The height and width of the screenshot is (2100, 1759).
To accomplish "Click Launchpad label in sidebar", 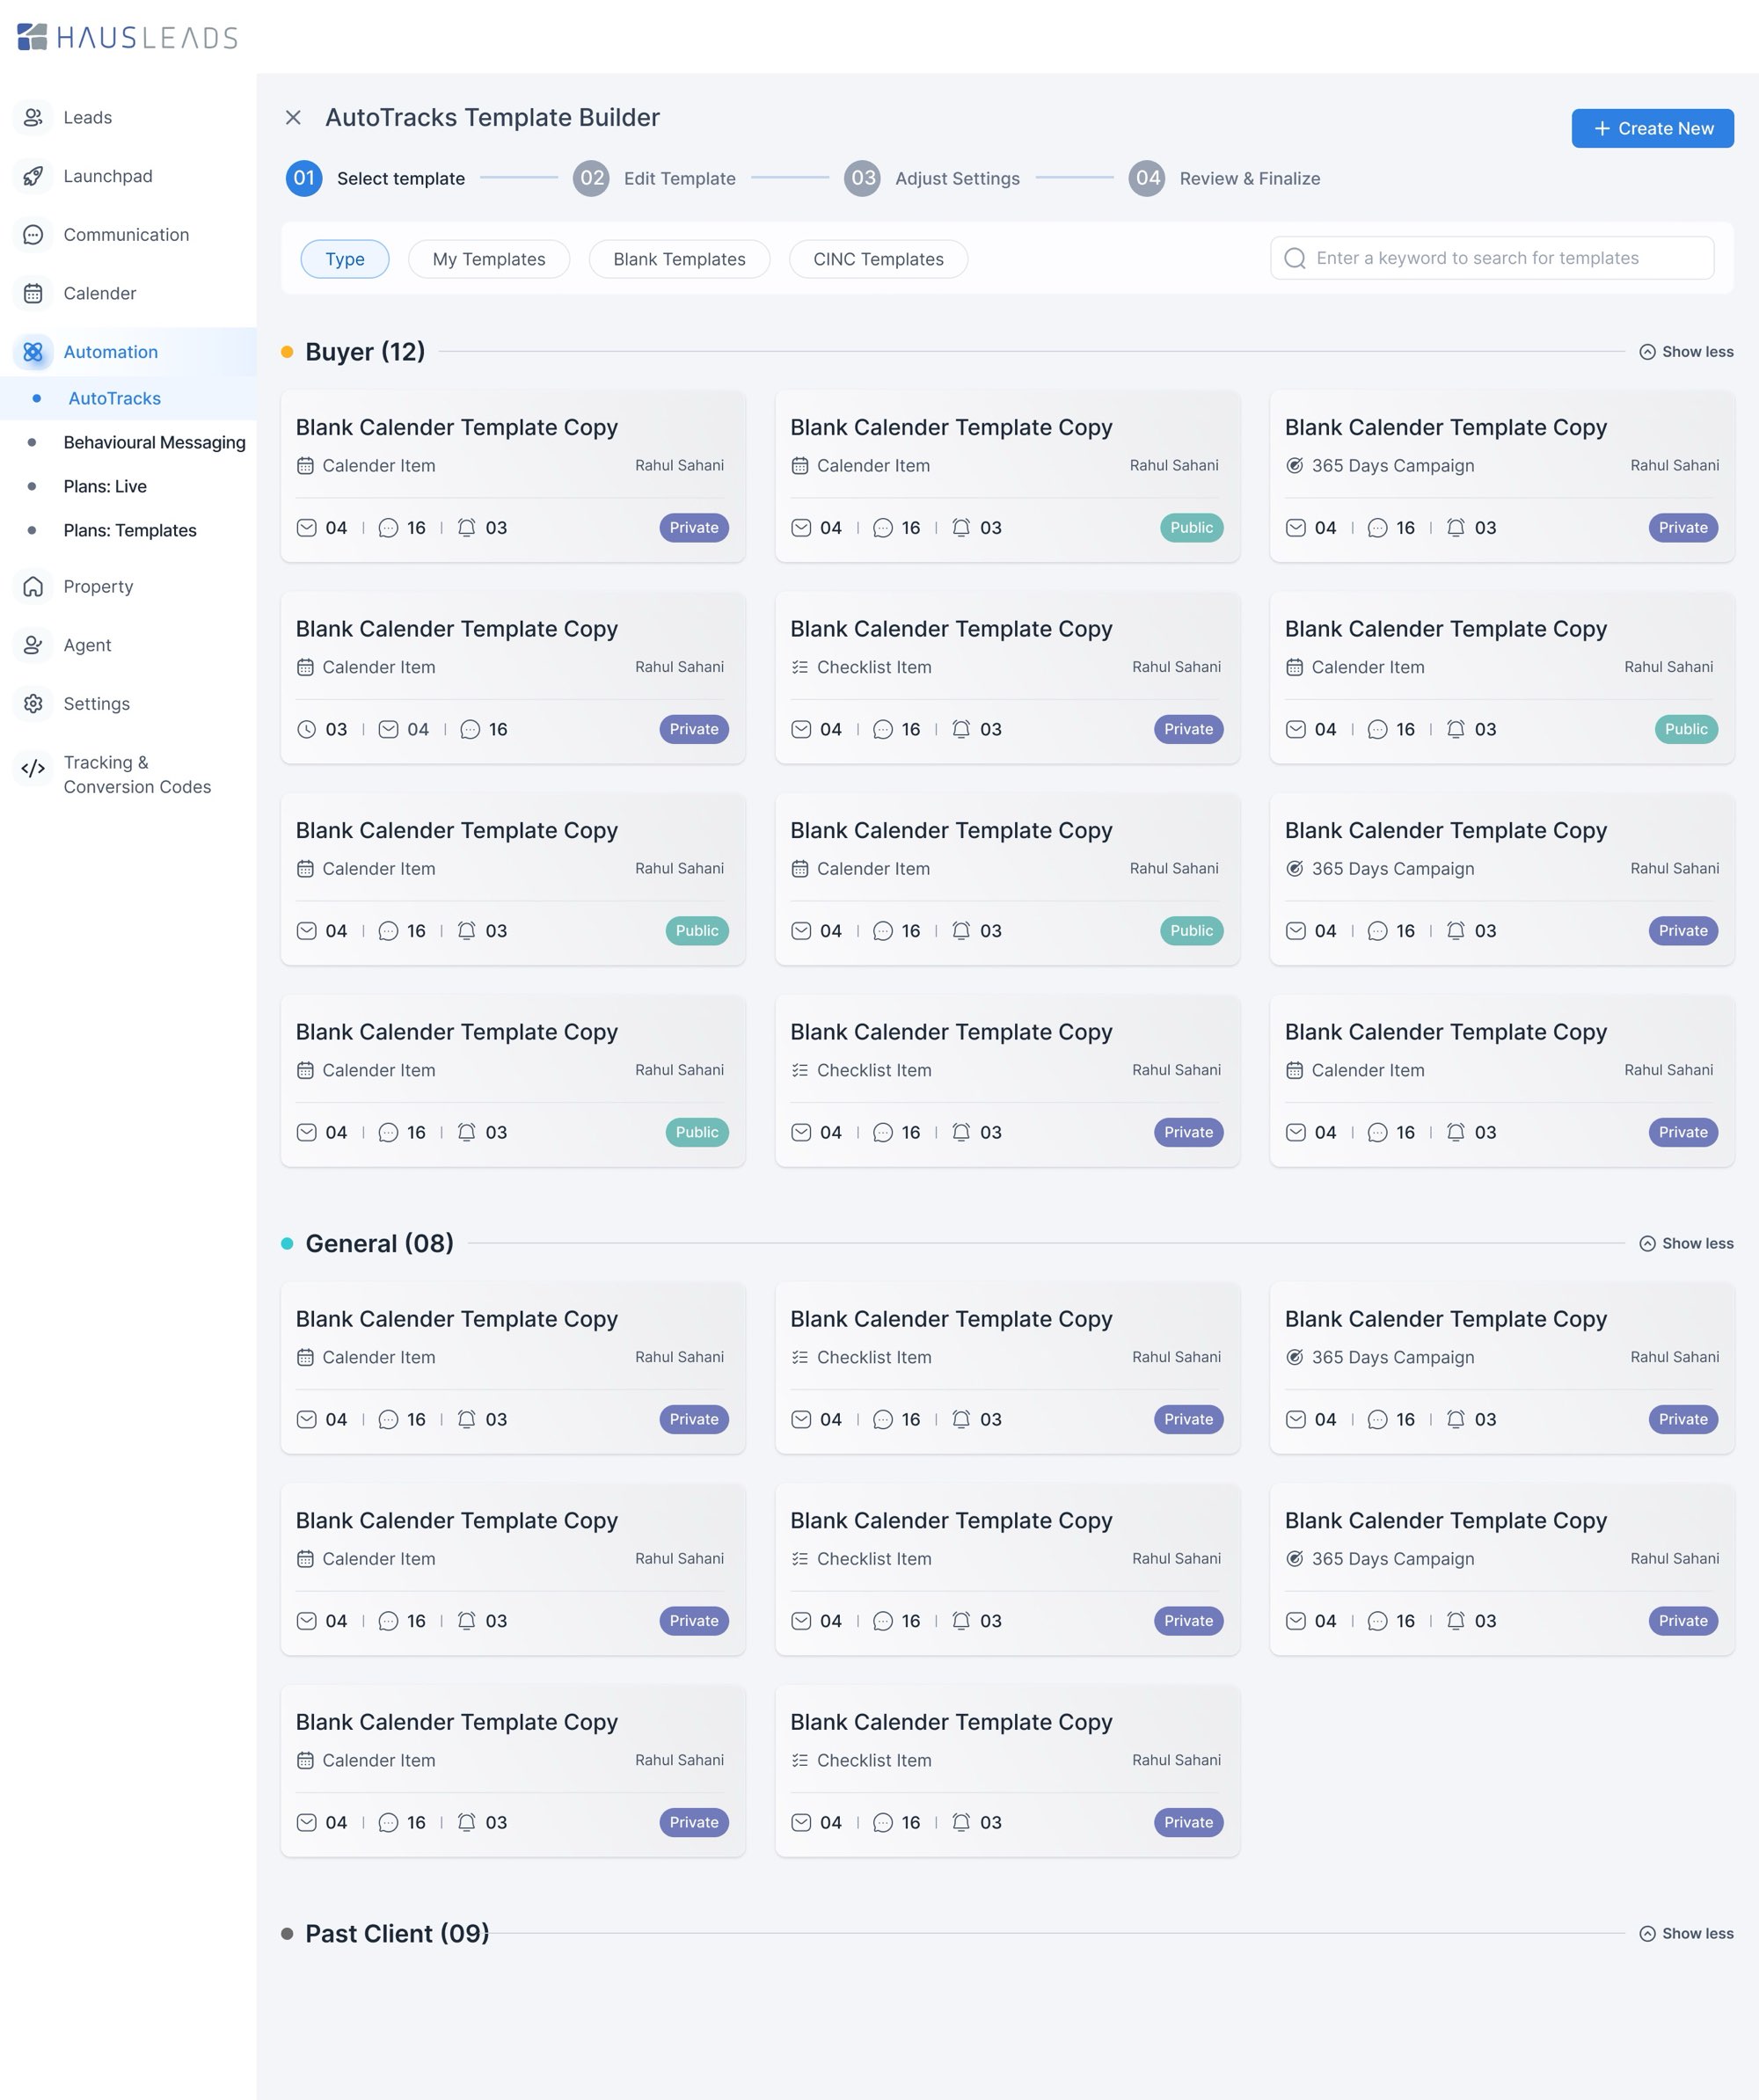I will (x=108, y=176).
